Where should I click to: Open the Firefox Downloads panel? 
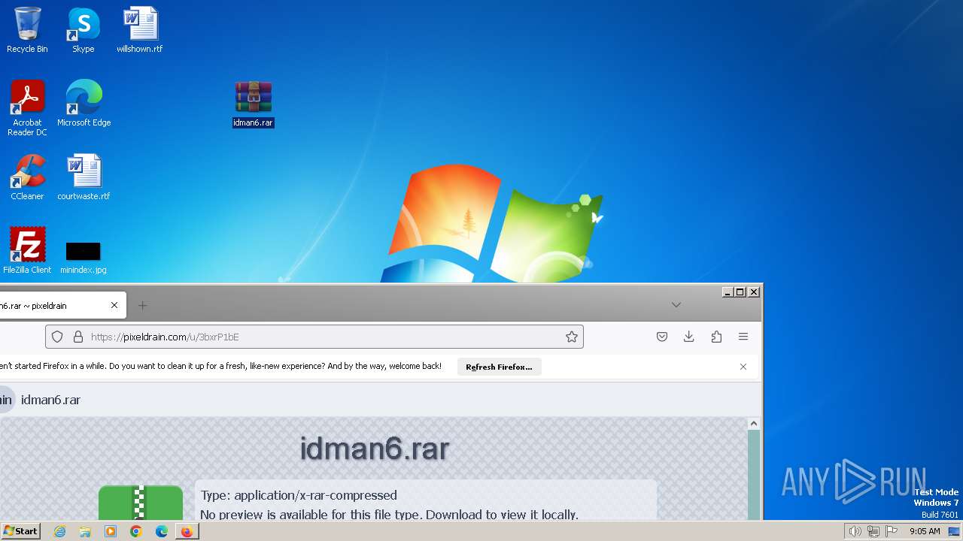[688, 337]
